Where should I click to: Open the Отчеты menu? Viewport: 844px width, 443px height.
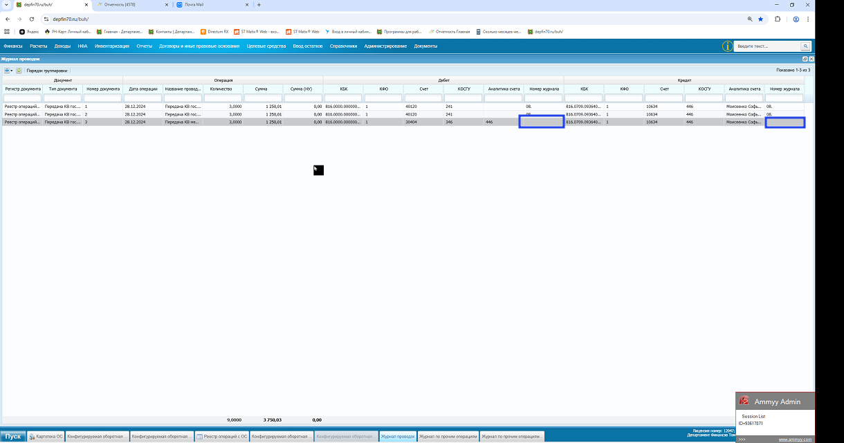(144, 46)
